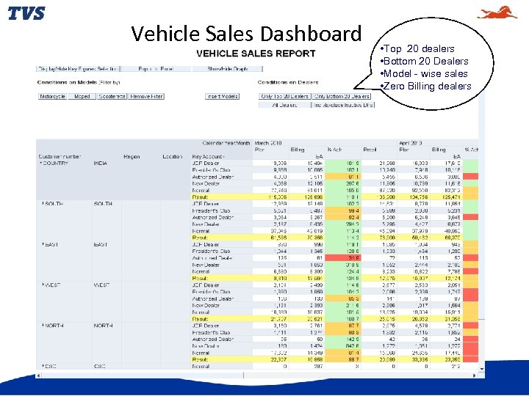Screen dimensions: 529x396
Task: Filter models by Scooterette
Action: coord(112,96)
